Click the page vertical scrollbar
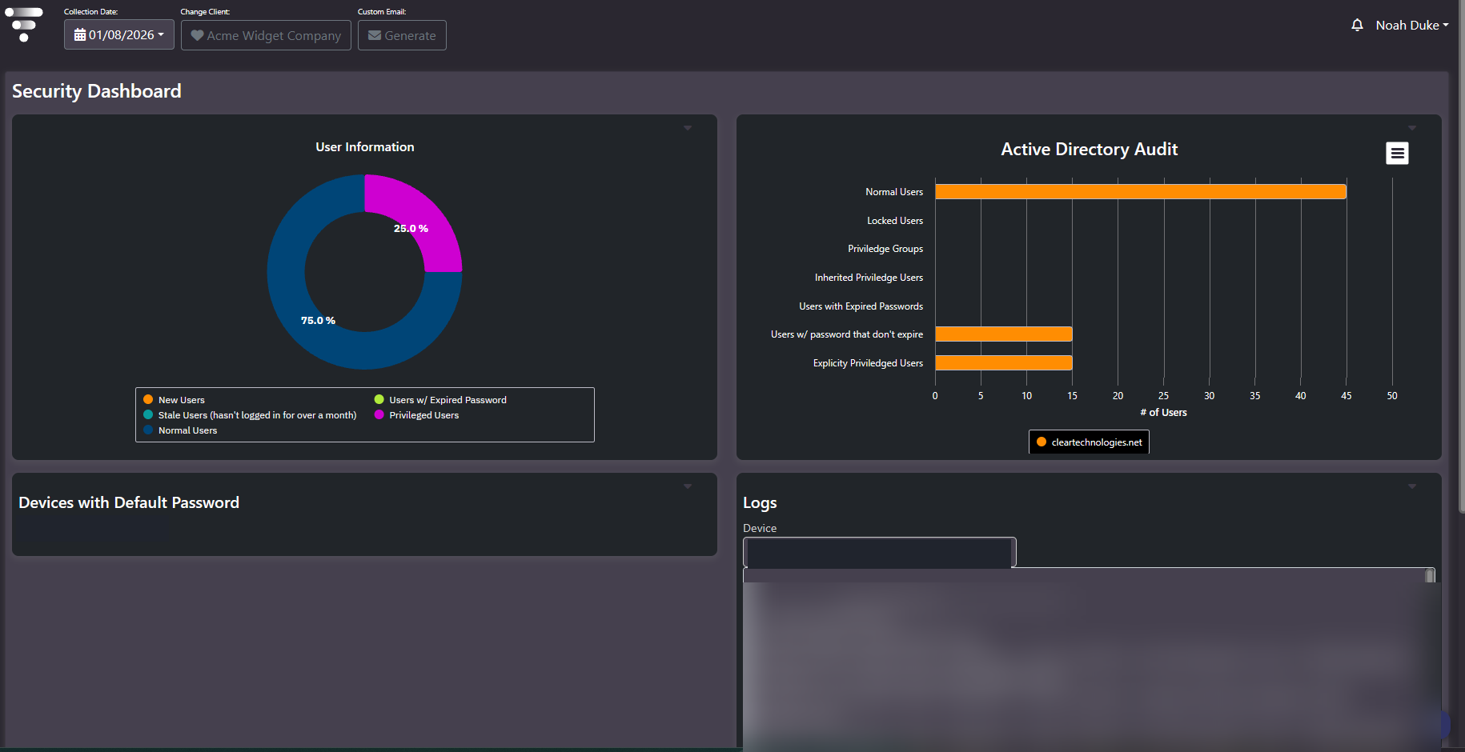 (1461, 256)
